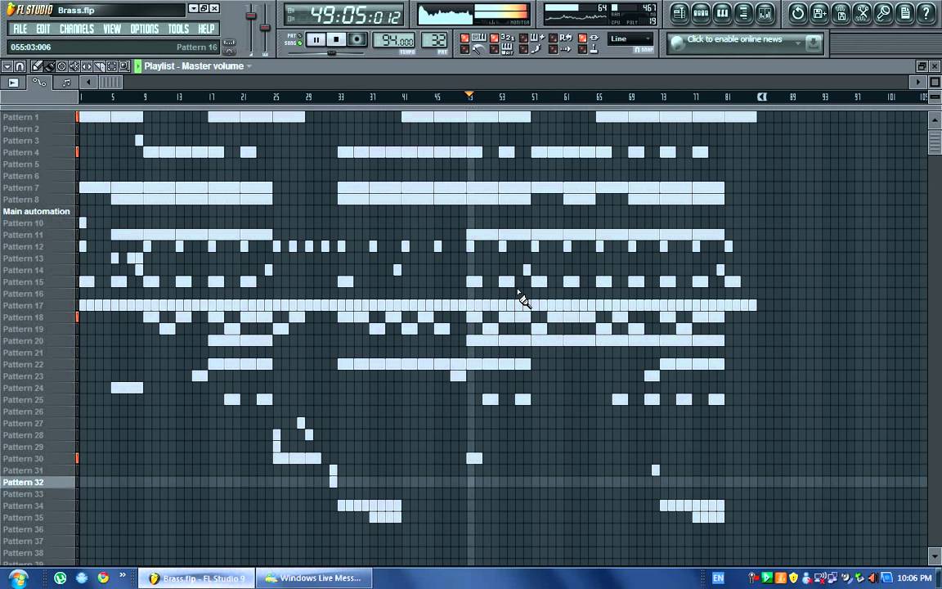942x589 pixels.
Task: Click the question mark help button
Action: pyautogui.click(x=927, y=13)
